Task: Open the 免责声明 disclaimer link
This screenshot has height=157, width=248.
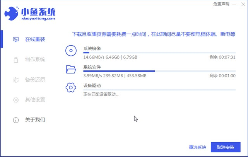Action: click(x=221, y=4)
